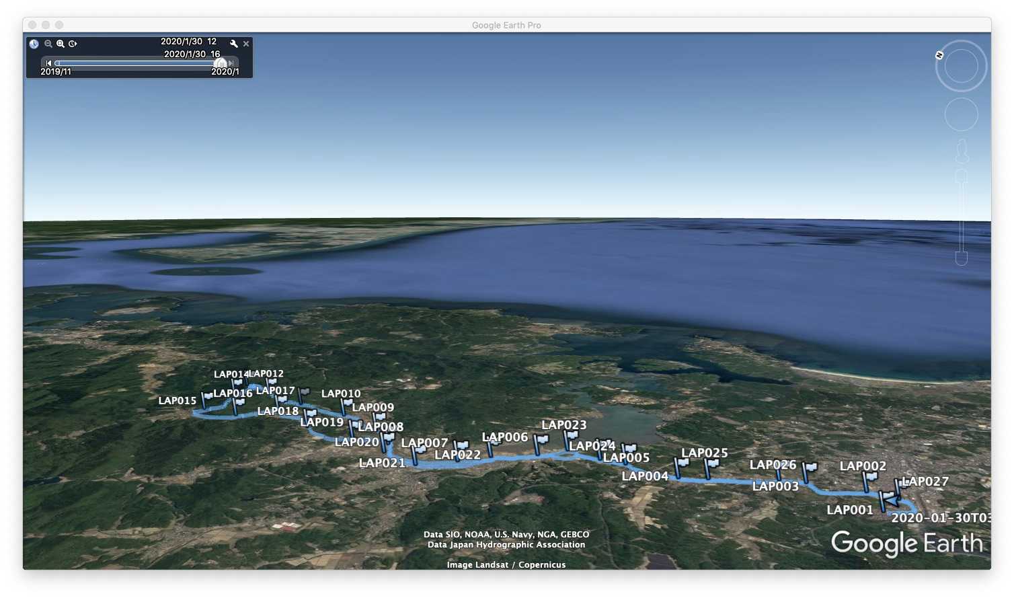1014x598 pixels.
Task: Click the clock icon in time slider
Action: pyautogui.click(x=34, y=44)
